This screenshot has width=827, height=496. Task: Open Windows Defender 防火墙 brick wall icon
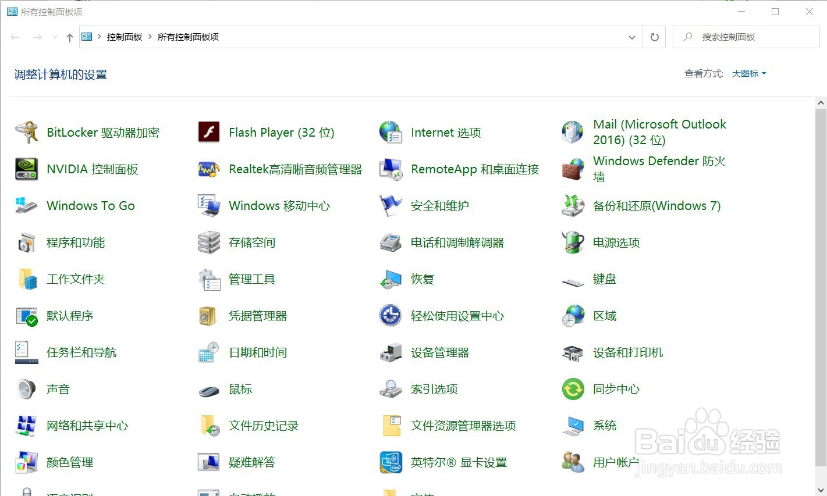coord(573,169)
